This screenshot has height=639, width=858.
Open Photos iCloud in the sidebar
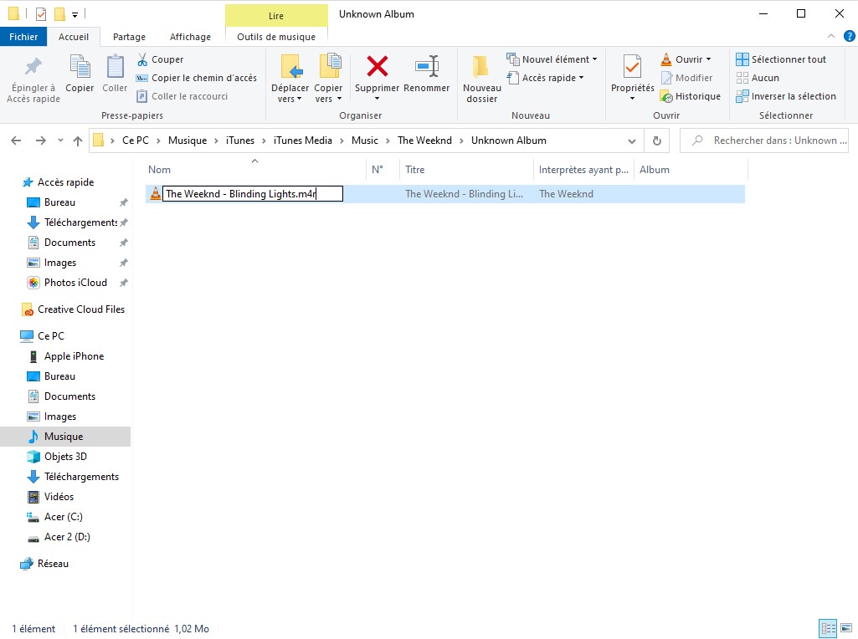75,283
